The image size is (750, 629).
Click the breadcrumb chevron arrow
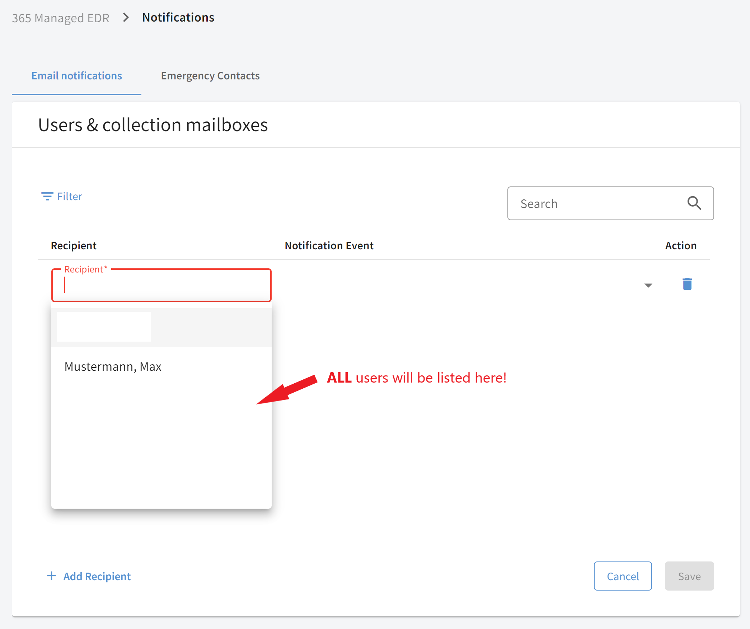coord(126,17)
